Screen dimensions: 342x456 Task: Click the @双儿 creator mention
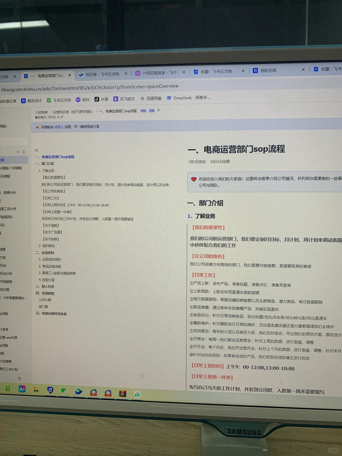59,127
